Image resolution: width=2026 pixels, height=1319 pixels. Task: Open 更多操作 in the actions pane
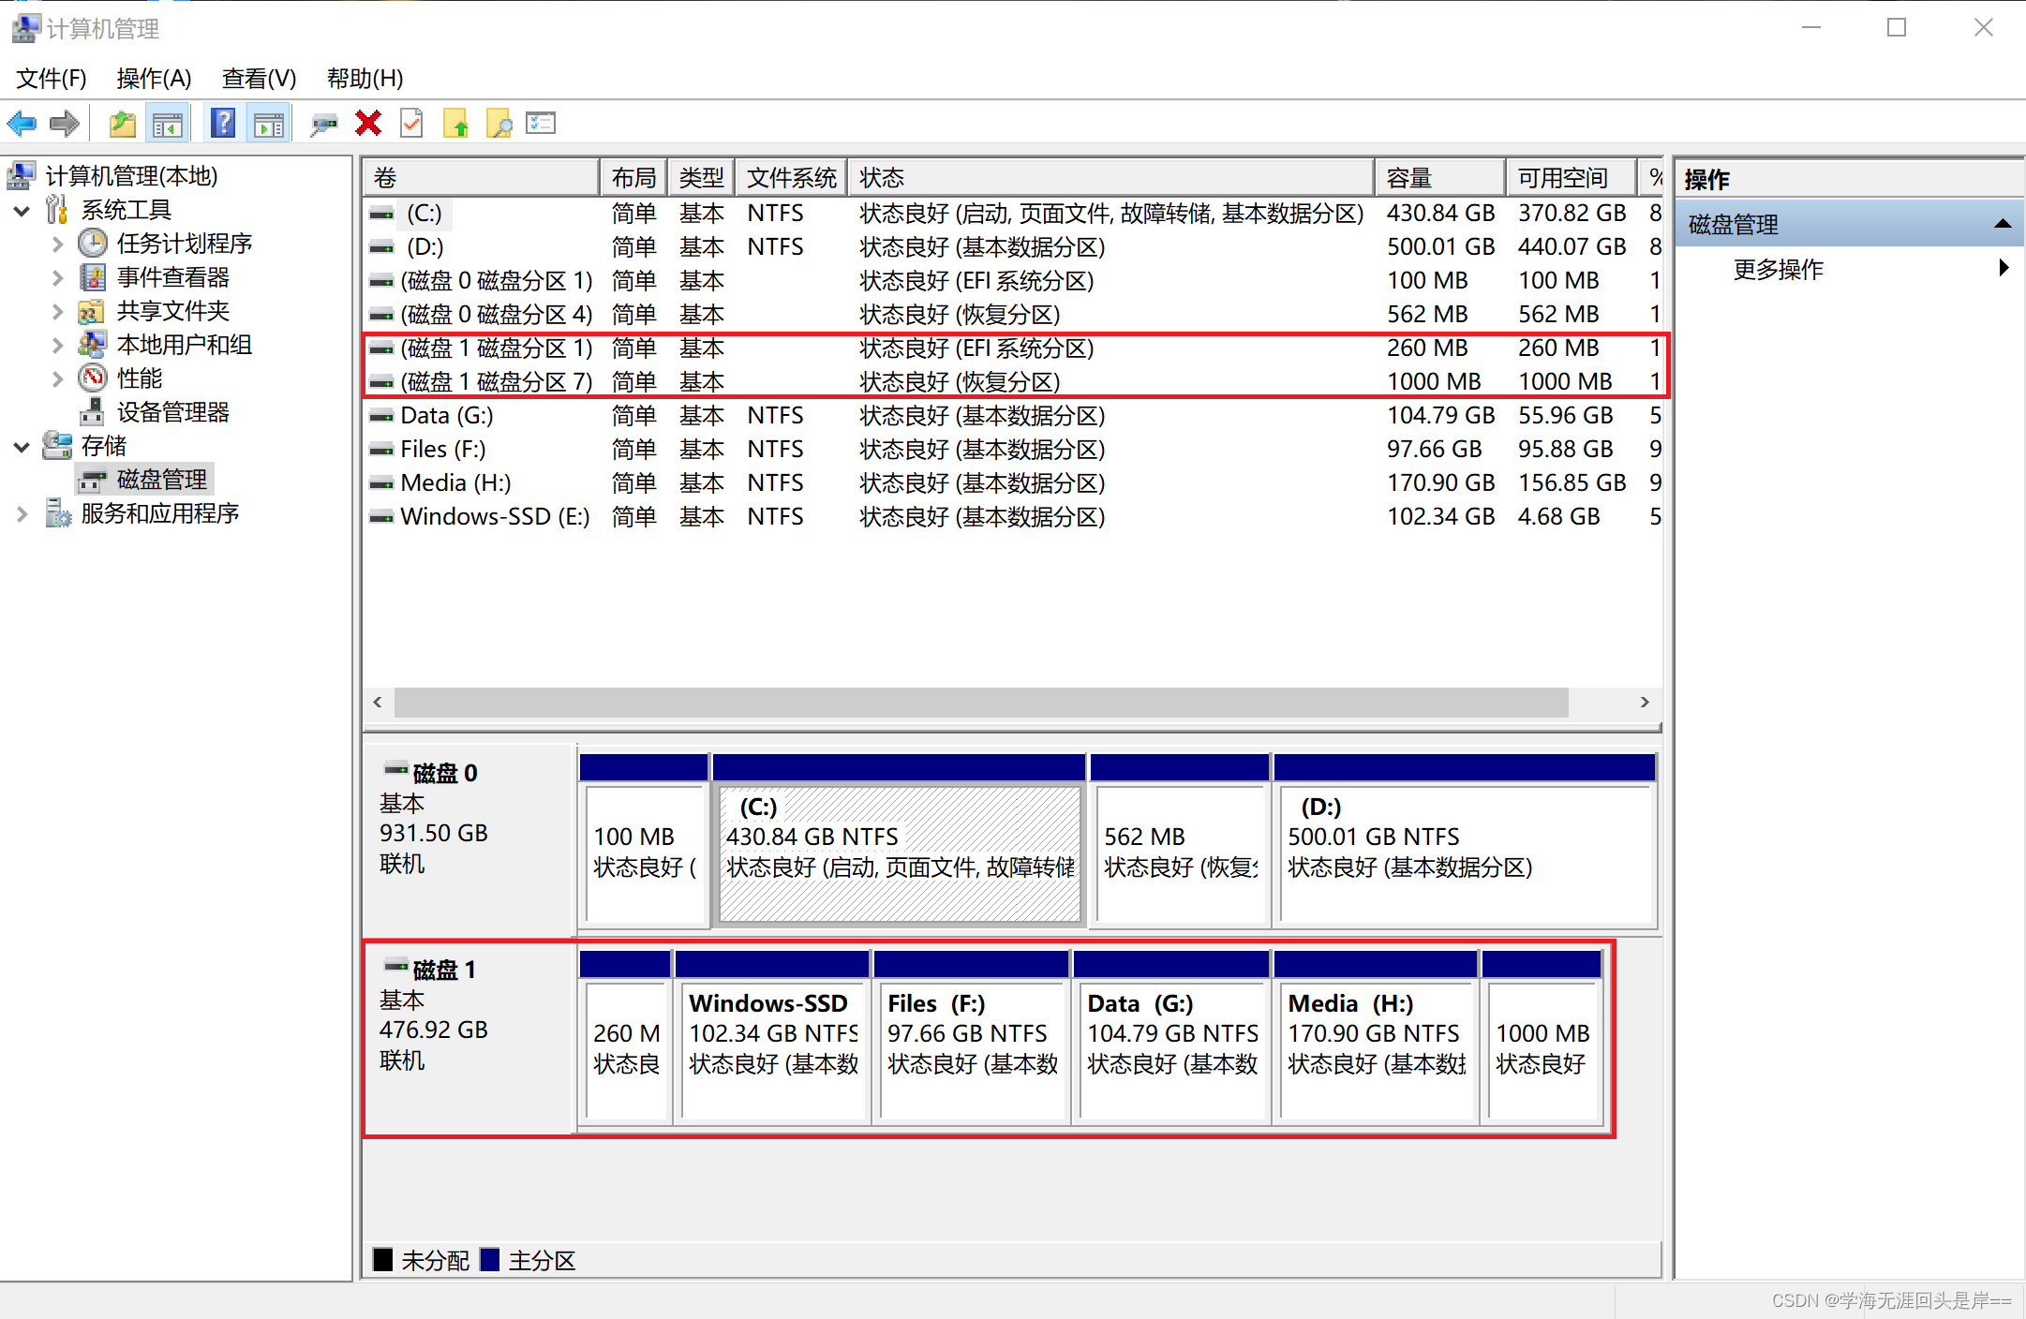tap(1778, 270)
